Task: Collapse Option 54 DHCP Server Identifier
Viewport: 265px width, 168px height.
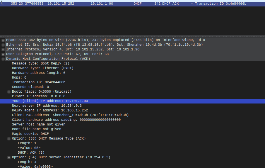Action: pos(9,157)
